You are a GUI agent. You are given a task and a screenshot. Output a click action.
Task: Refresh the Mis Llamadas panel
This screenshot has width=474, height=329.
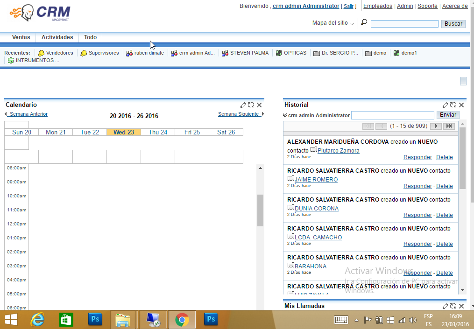pos(453,306)
